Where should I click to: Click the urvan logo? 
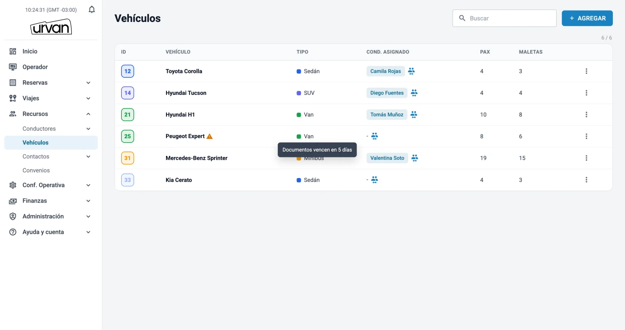click(51, 27)
